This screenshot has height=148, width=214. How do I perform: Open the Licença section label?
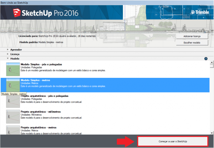pos(15,54)
